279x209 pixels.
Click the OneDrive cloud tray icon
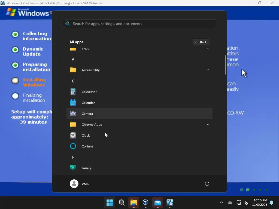[230, 202]
